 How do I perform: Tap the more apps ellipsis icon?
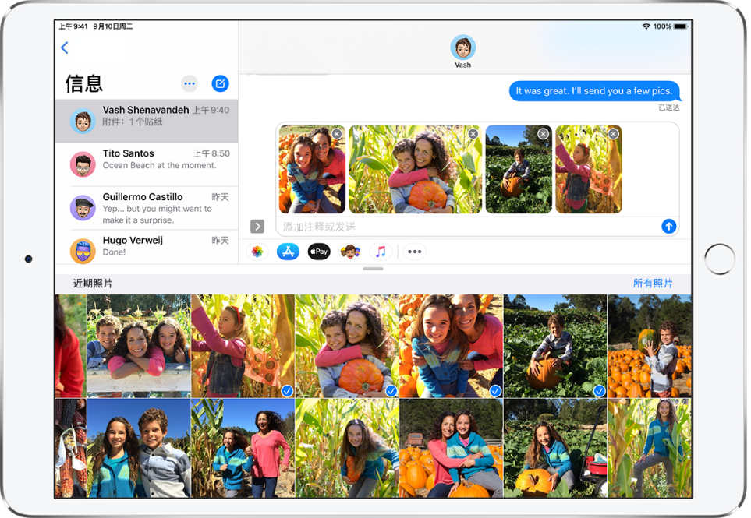tap(414, 252)
